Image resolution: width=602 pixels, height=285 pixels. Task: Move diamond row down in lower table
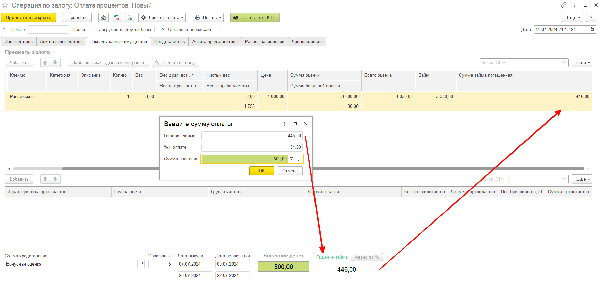click(55, 179)
